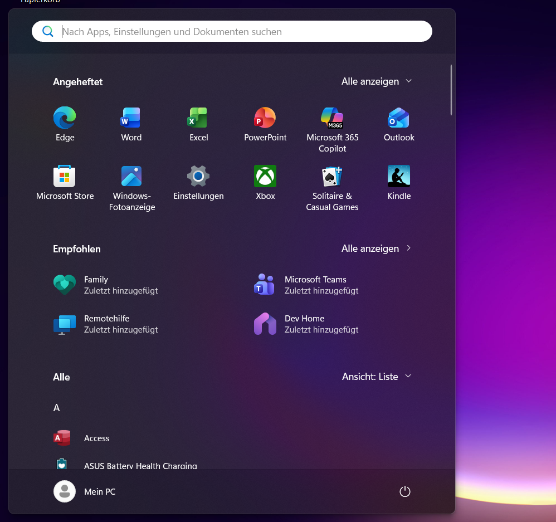
Task: Start PowerPoint from pinned apps
Action: 265,124
